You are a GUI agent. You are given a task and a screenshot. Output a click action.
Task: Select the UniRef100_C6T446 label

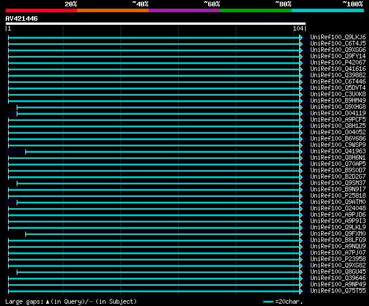point(338,82)
